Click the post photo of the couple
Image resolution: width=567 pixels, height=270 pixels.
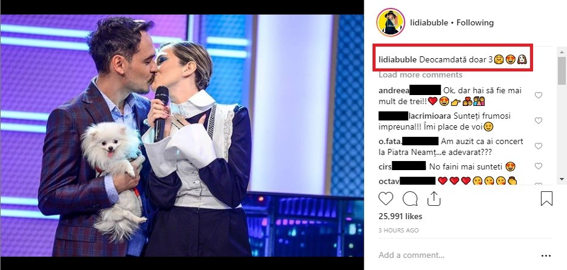(182, 136)
